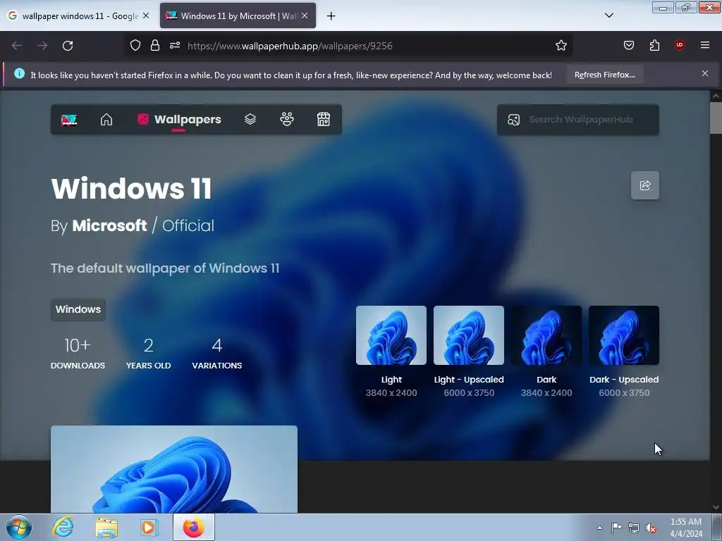
Task: Click the "Windows 11" page heading
Action: 131,188
